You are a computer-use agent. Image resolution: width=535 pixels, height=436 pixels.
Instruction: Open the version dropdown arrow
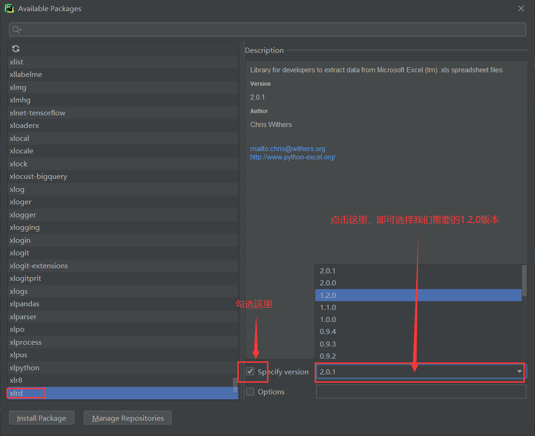[519, 372]
